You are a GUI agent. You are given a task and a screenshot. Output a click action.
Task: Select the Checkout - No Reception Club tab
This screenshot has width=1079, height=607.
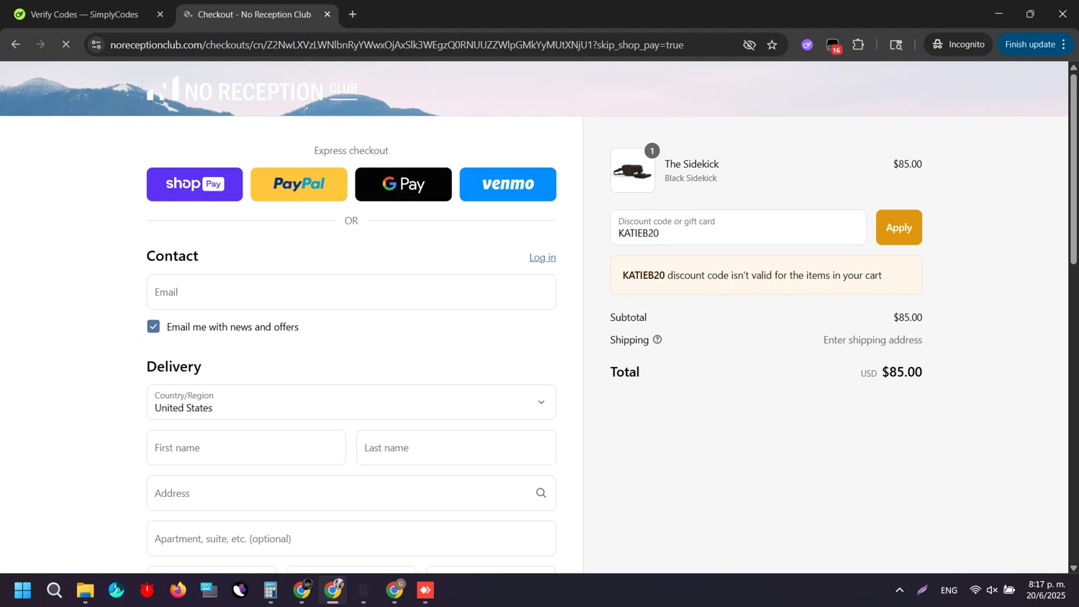point(254,14)
